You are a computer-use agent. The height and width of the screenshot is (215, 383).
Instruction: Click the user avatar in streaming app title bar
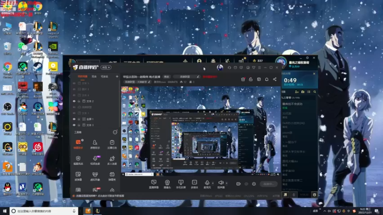(x=220, y=67)
